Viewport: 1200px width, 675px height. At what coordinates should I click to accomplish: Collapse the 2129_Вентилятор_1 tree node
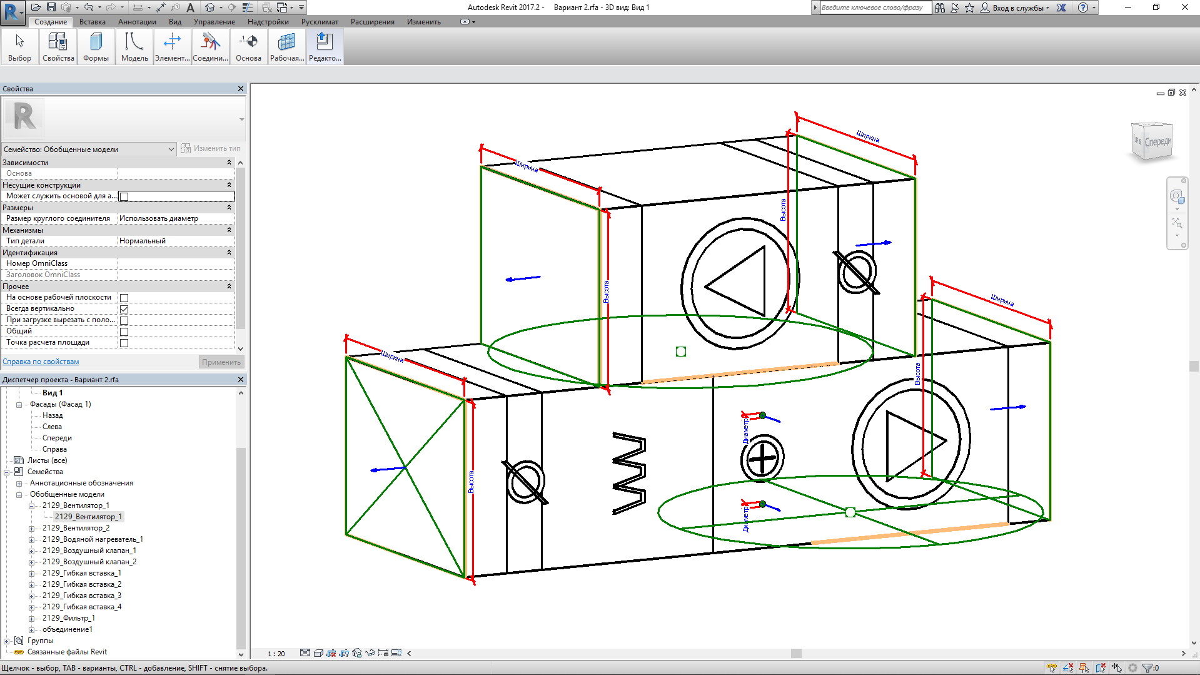pyautogui.click(x=31, y=506)
